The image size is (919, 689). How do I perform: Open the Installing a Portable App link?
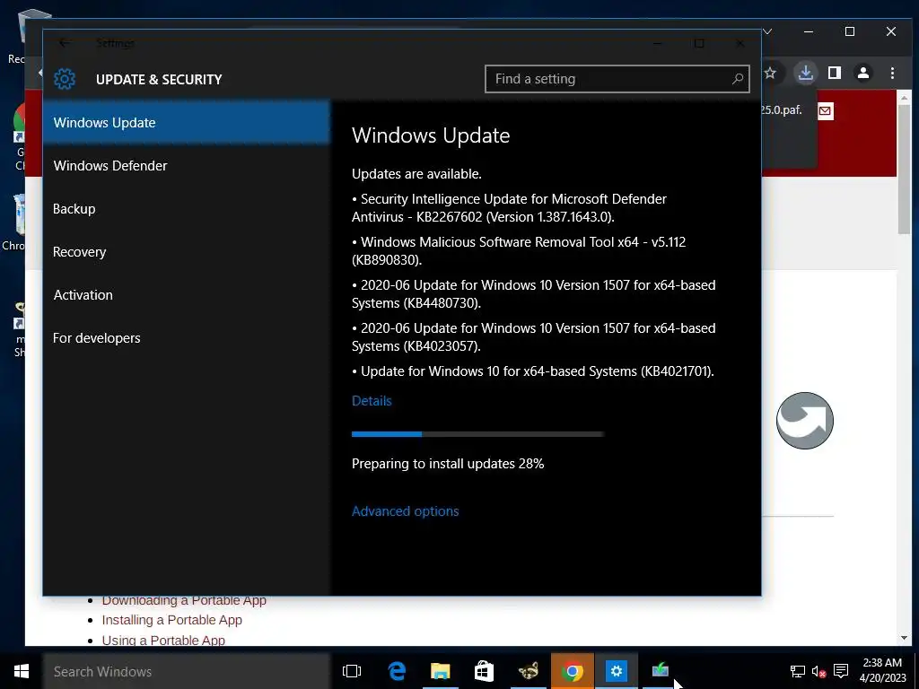point(171,620)
